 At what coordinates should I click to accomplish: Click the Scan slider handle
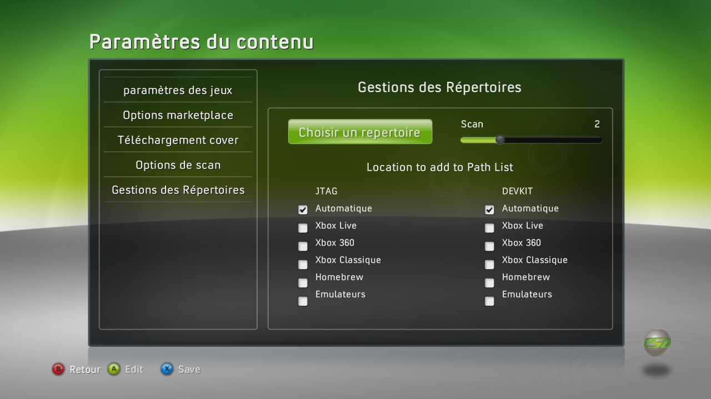[500, 140]
